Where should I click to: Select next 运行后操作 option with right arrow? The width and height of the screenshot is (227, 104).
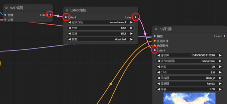point(220,61)
